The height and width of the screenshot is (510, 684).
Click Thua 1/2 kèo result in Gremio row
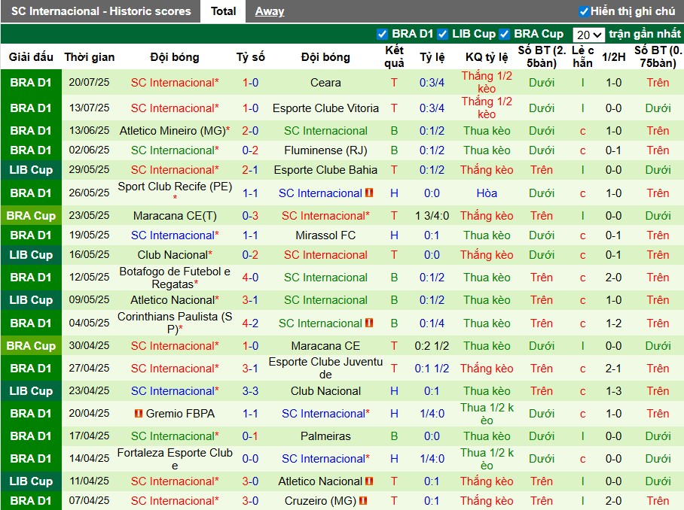pos(487,414)
